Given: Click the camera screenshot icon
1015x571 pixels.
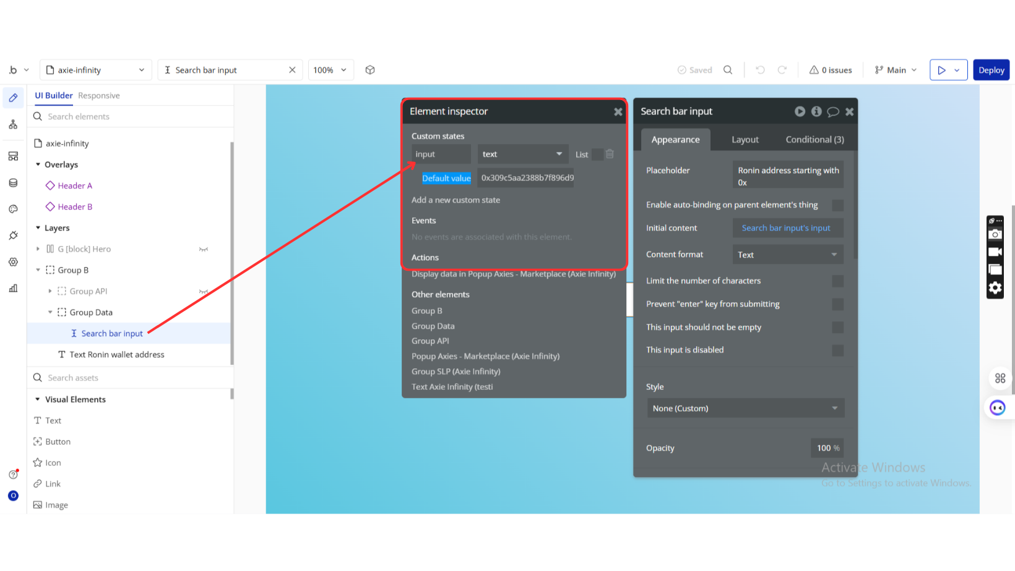Looking at the screenshot, I should click(995, 234).
